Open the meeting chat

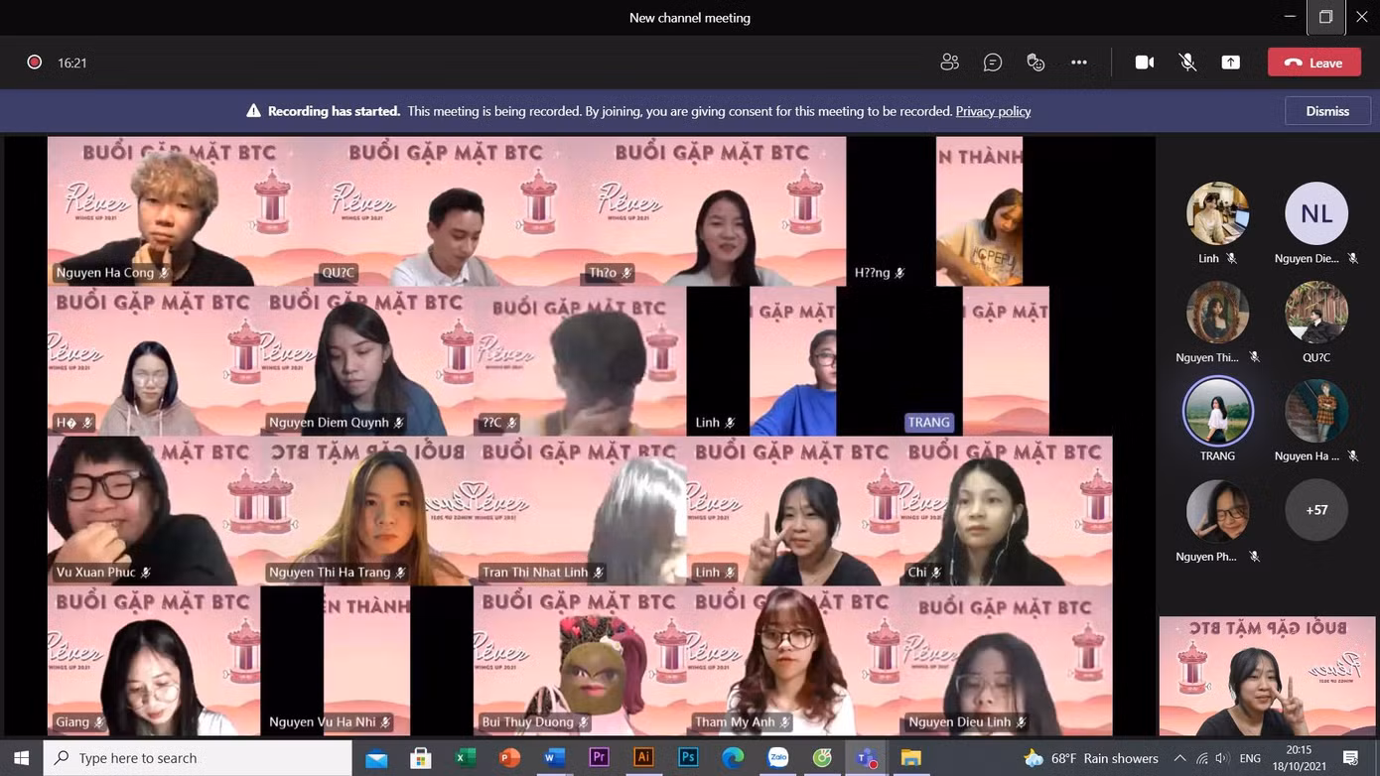tap(992, 62)
